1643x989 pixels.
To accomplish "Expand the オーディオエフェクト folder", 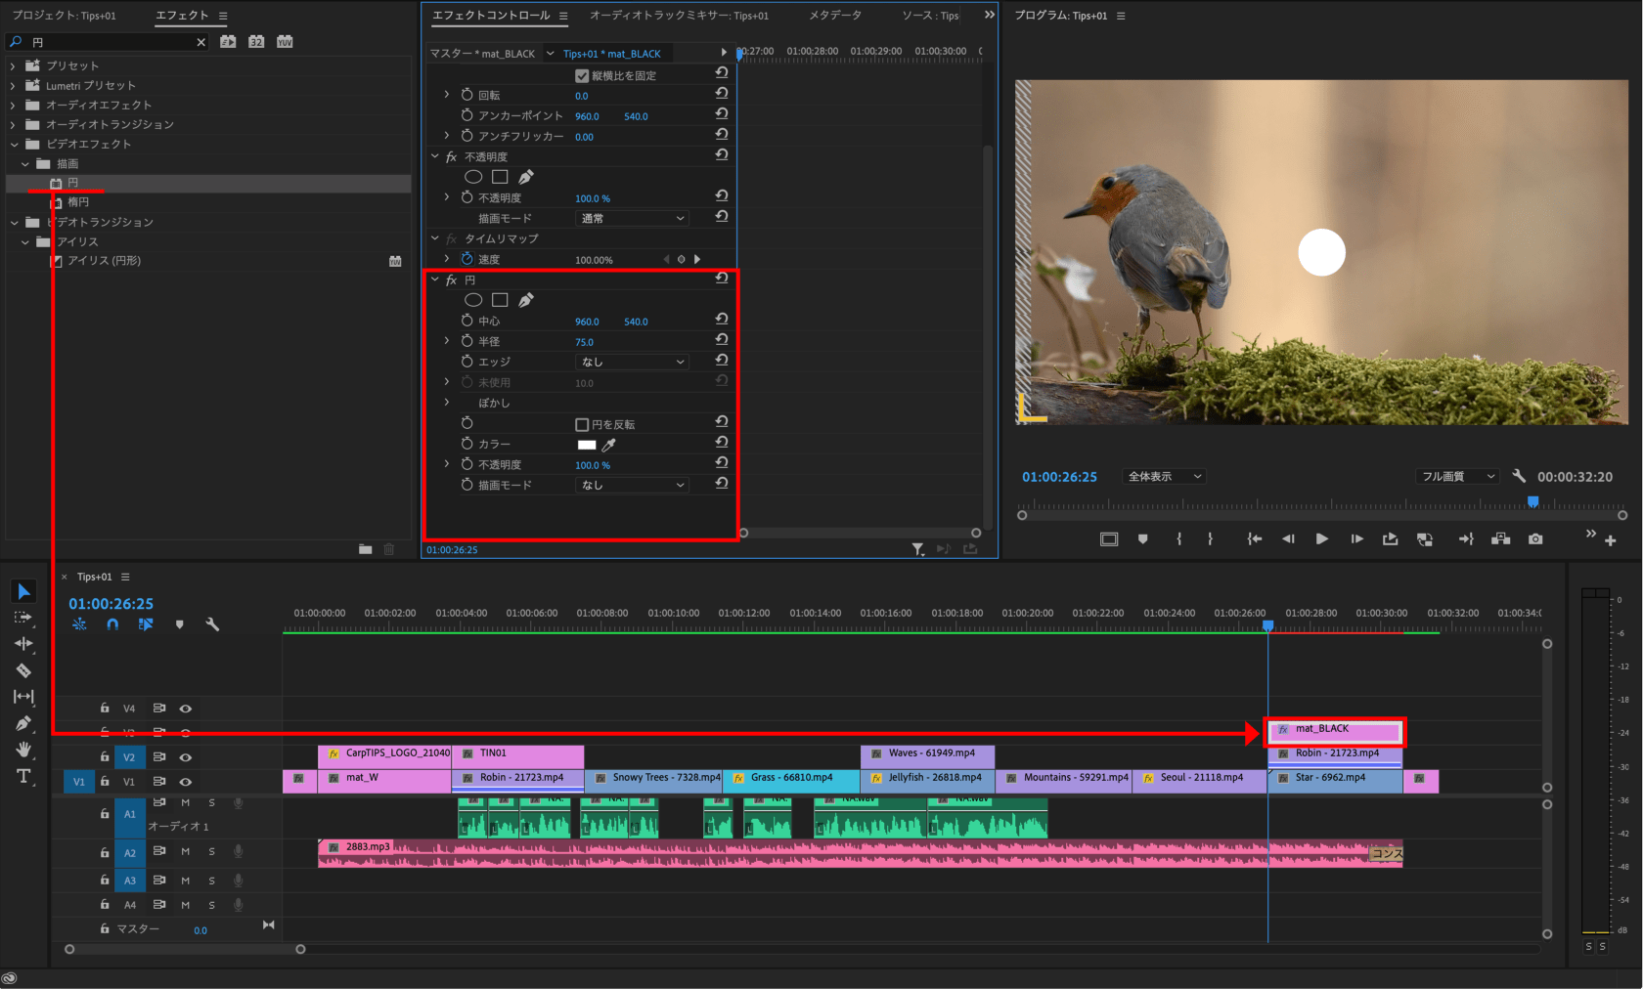I will click(x=13, y=105).
